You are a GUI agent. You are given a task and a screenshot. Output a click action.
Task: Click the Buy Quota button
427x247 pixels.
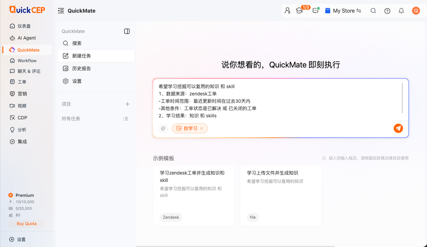(27, 224)
